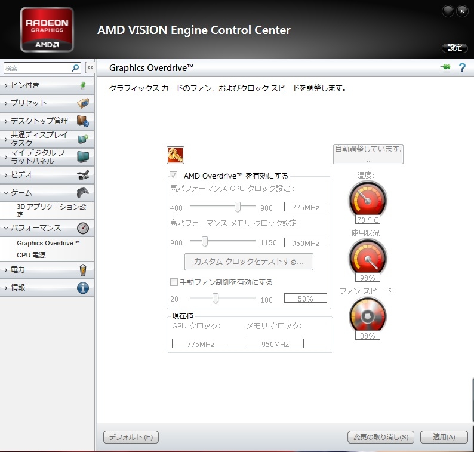Expand the ビデオ section

6,175
